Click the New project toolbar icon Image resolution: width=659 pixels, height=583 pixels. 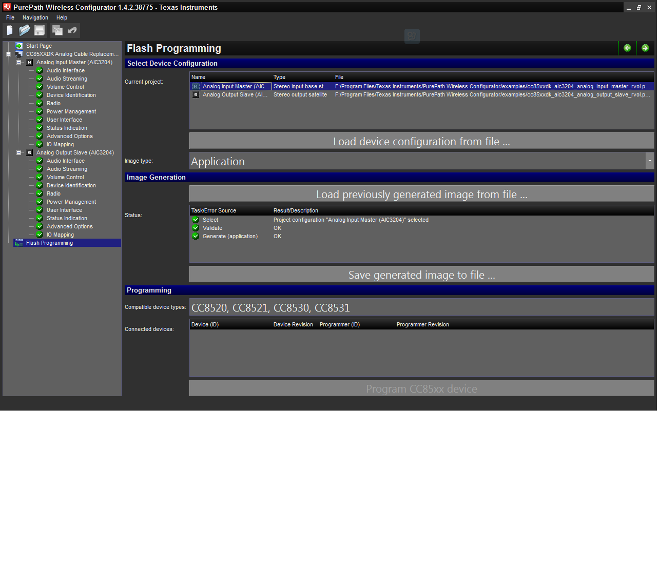(x=10, y=30)
